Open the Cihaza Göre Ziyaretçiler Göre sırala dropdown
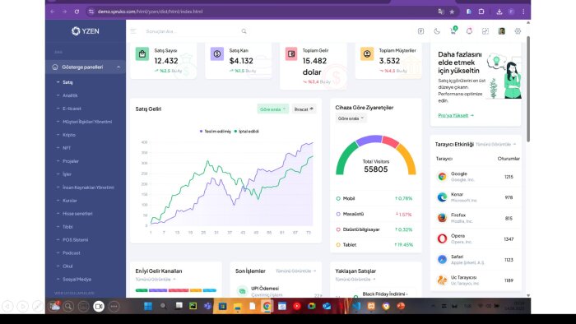 coord(351,118)
